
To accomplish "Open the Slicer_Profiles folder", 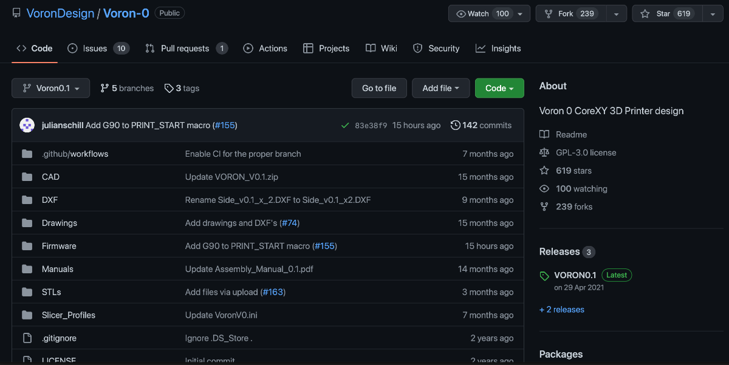I will pos(69,315).
